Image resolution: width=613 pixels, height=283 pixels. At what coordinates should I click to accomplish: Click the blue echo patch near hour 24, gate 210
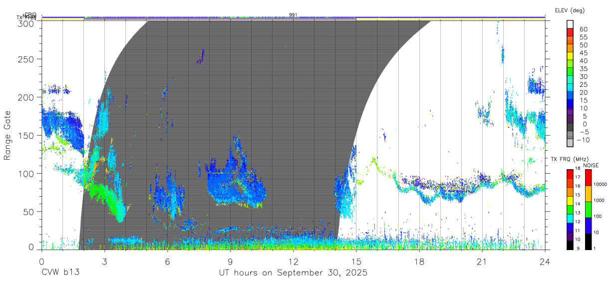(x=537, y=86)
